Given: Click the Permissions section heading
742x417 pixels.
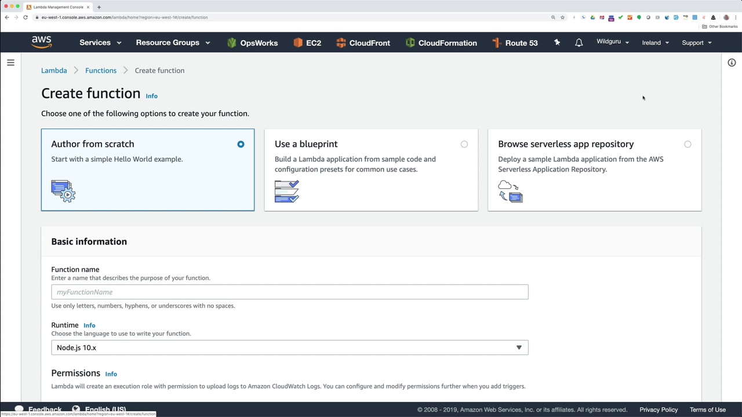Looking at the screenshot, I should point(76,374).
